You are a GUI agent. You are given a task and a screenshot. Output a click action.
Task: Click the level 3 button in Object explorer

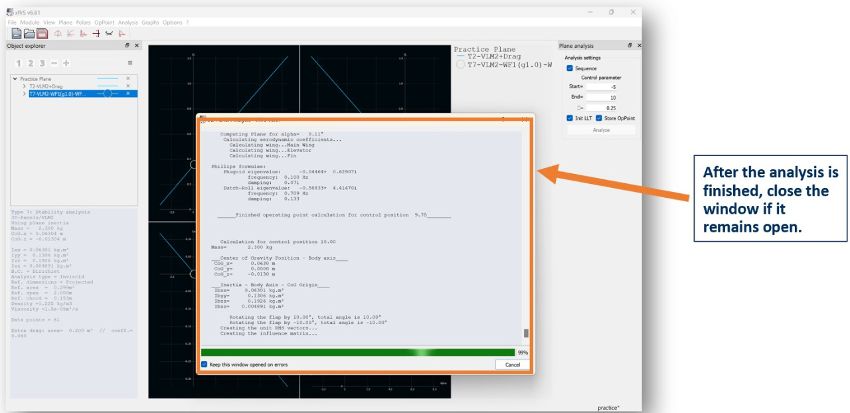pos(42,63)
